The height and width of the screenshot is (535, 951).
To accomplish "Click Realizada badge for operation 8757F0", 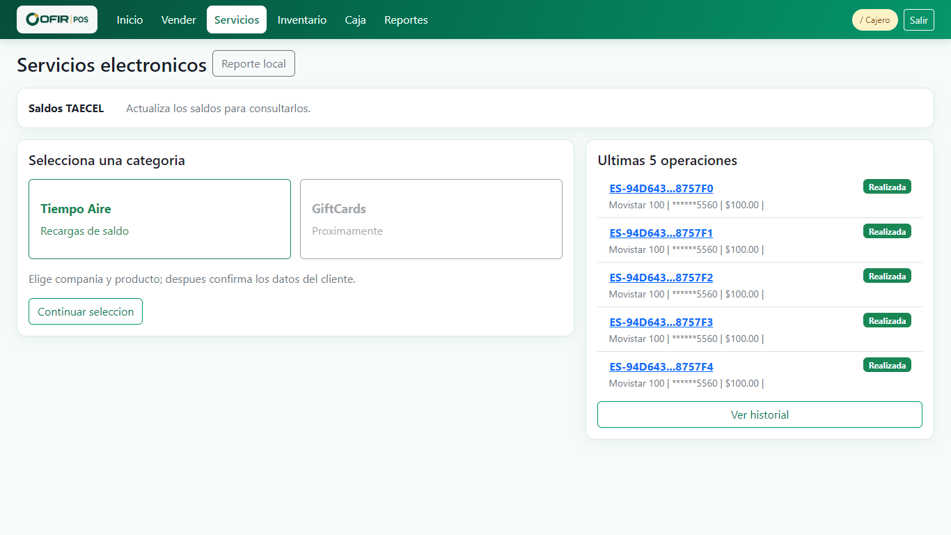I will click(x=887, y=187).
